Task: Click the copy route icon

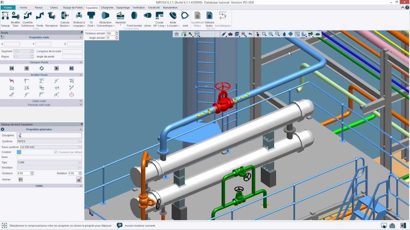Action: 42,81
